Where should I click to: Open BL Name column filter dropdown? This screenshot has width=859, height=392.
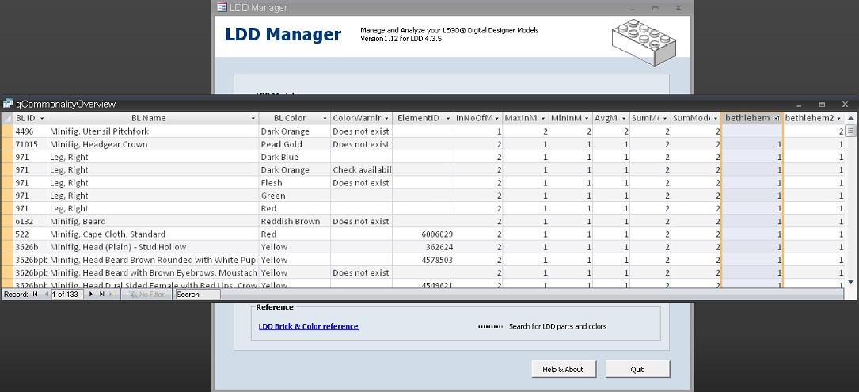click(x=253, y=119)
